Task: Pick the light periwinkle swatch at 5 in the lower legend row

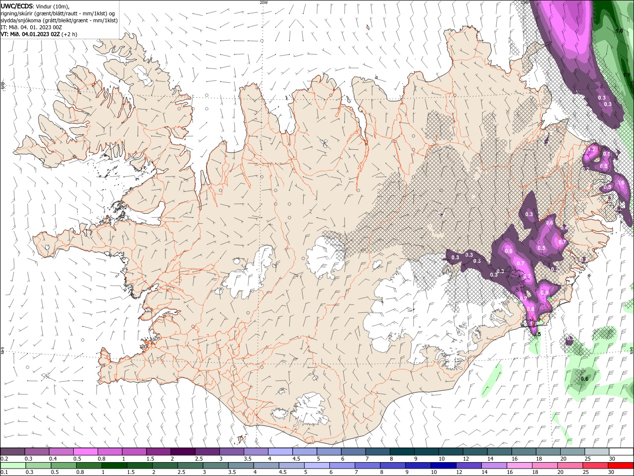Action: coord(316,466)
